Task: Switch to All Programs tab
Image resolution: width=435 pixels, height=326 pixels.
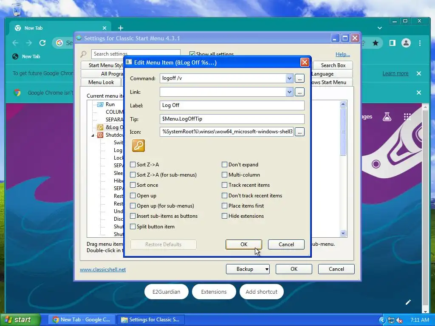Action: pos(103,74)
